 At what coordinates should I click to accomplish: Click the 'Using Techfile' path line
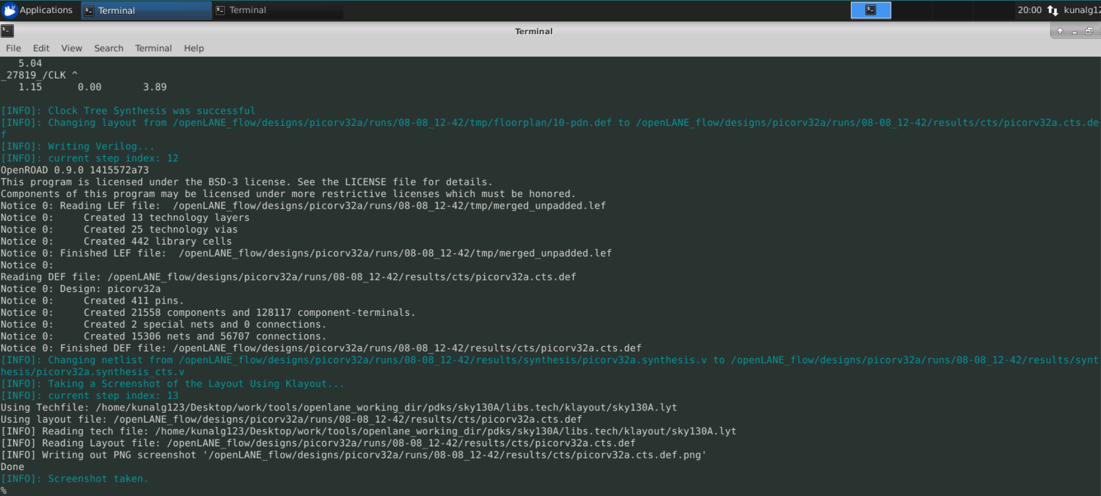tap(339, 407)
